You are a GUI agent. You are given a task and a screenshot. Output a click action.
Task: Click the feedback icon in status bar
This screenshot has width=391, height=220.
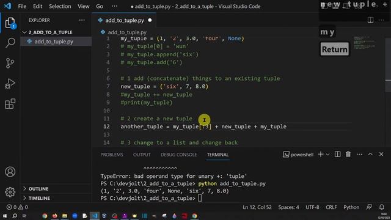pyautogui.click(x=369, y=207)
